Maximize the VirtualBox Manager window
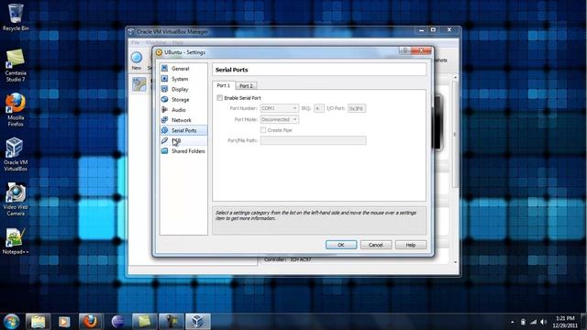Image resolution: width=587 pixels, height=330 pixels. tap(433, 30)
